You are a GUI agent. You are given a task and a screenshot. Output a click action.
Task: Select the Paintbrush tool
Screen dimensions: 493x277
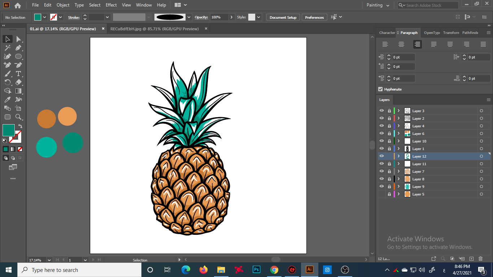pos(8,74)
